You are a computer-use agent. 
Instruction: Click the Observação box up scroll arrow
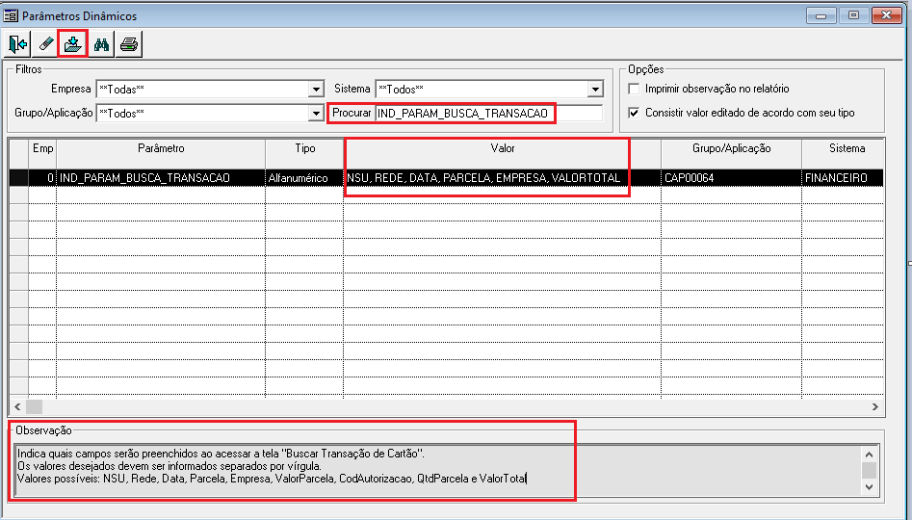click(869, 455)
